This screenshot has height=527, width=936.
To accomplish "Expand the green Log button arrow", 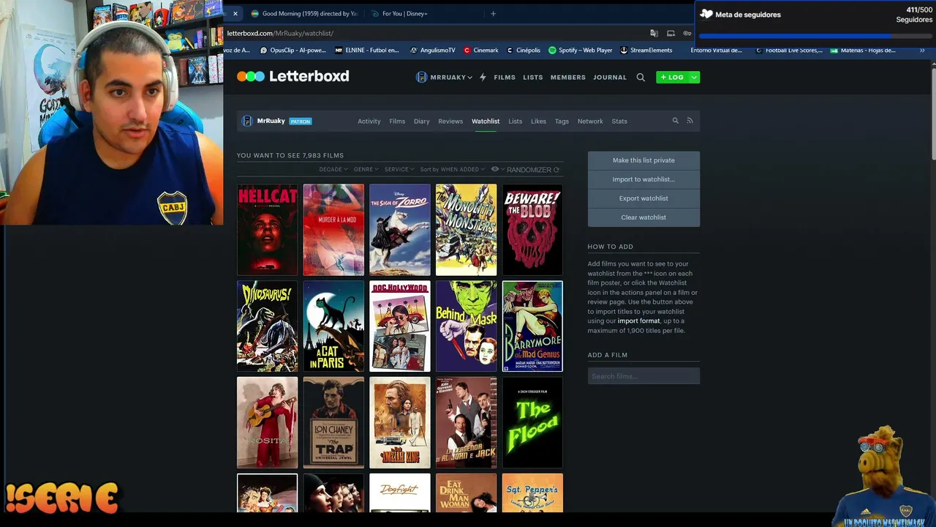I will pyautogui.click(x=694, y=77).
